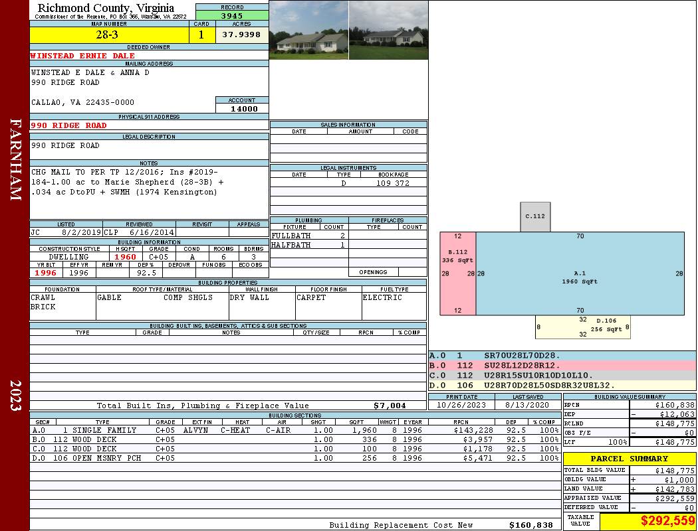Image resolution: width=698 pixels, height=531 pixels.
Task: Click the blue A.1 1960 SqFt sketch area
Action: click(580, 273)
